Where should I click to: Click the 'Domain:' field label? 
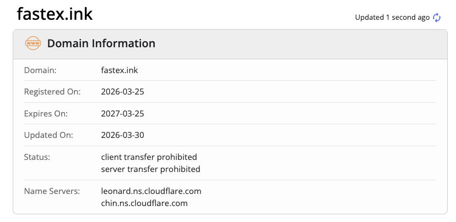click(40, 70)
